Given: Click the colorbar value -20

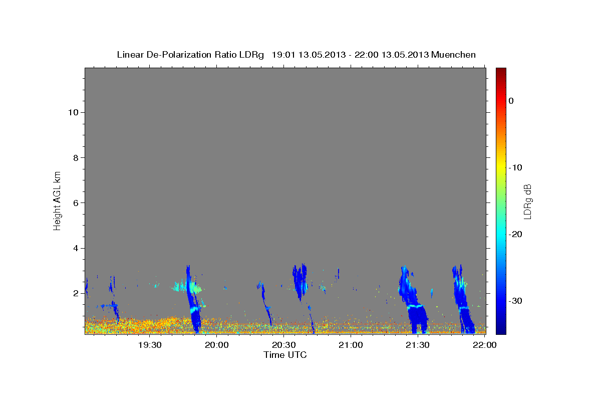Looking at the screenshot, I should click(x=515, y=234).
